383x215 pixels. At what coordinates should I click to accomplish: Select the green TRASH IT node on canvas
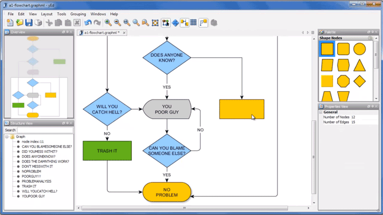[107, 151]
